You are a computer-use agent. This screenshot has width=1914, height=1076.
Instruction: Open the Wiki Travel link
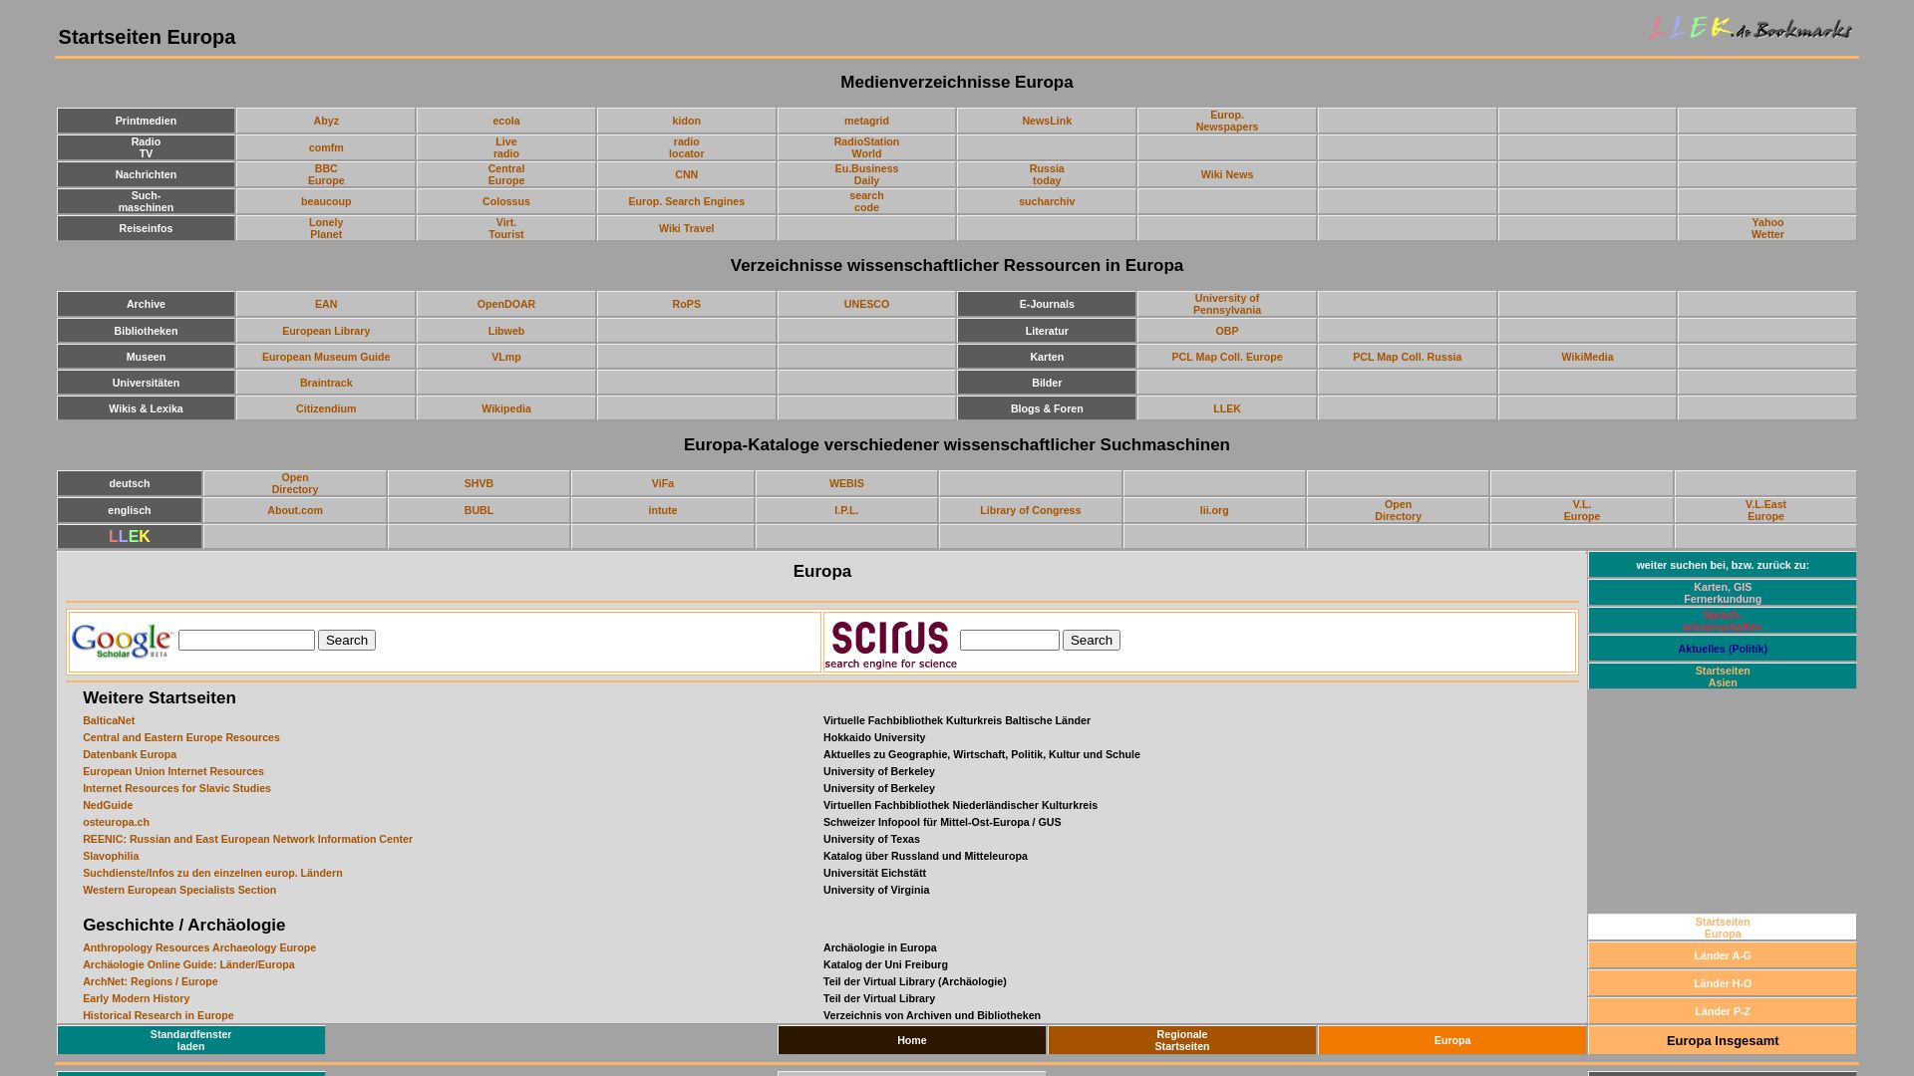point(686,228)
